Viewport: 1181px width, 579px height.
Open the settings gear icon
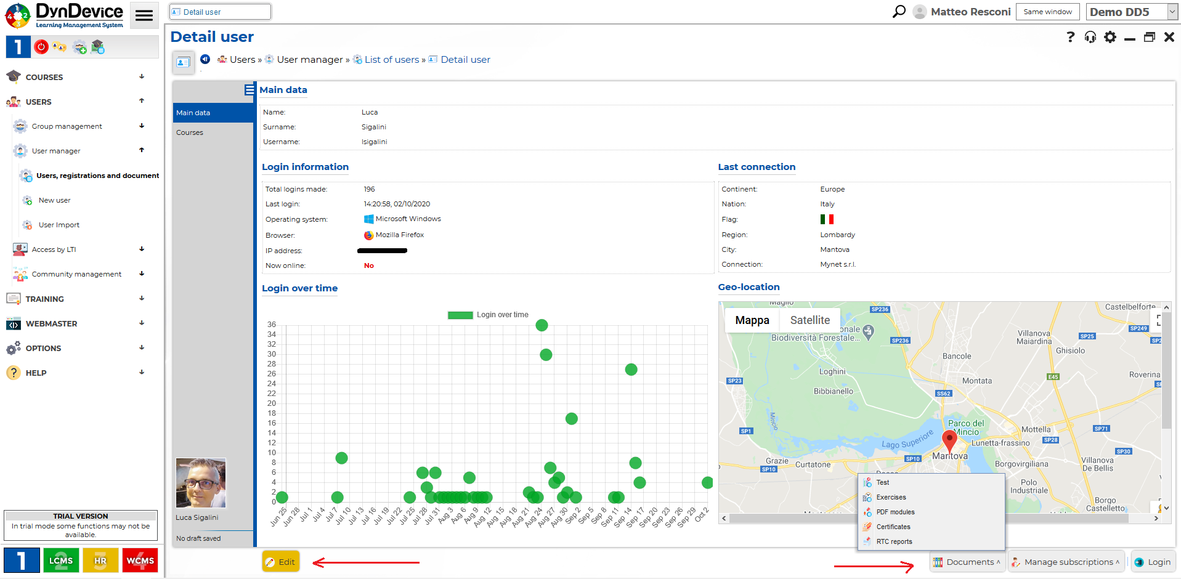pos(1110,38)
